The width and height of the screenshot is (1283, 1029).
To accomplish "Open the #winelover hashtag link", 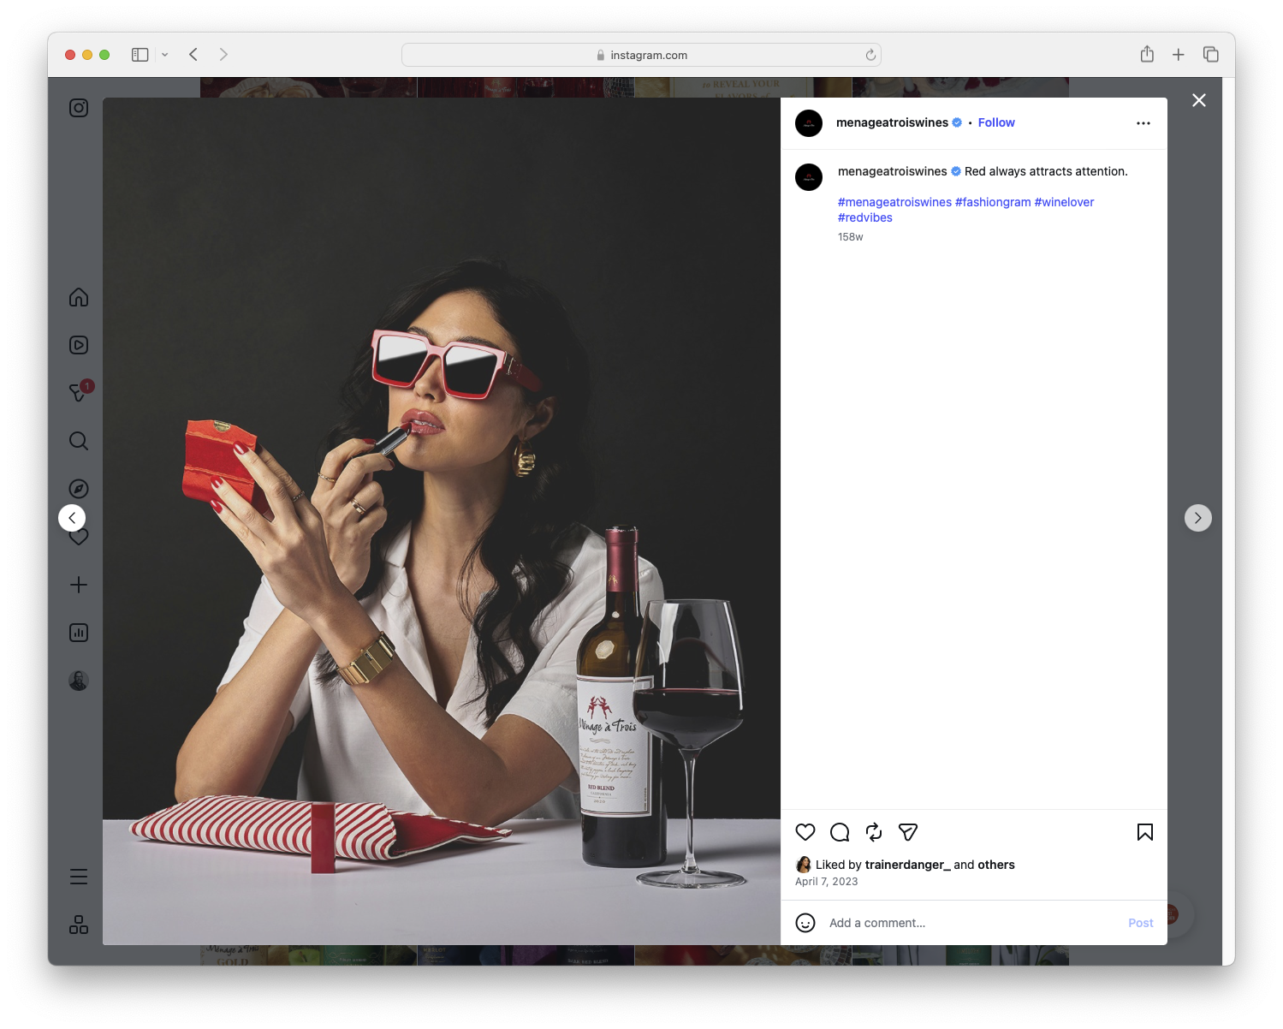I will [1064, 202].
